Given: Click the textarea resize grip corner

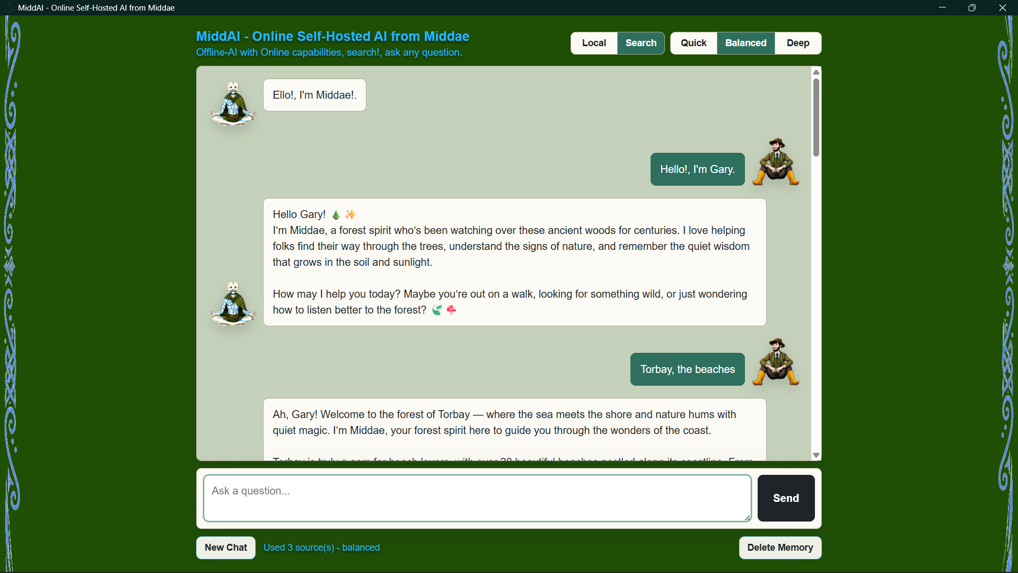Looking at the screenshot, I should pyautogui.click(x=748, y=518).
